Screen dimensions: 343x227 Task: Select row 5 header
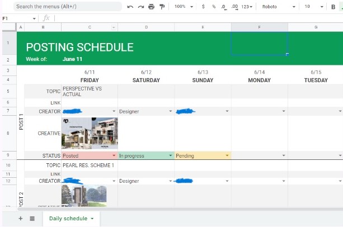click(8, 91)
